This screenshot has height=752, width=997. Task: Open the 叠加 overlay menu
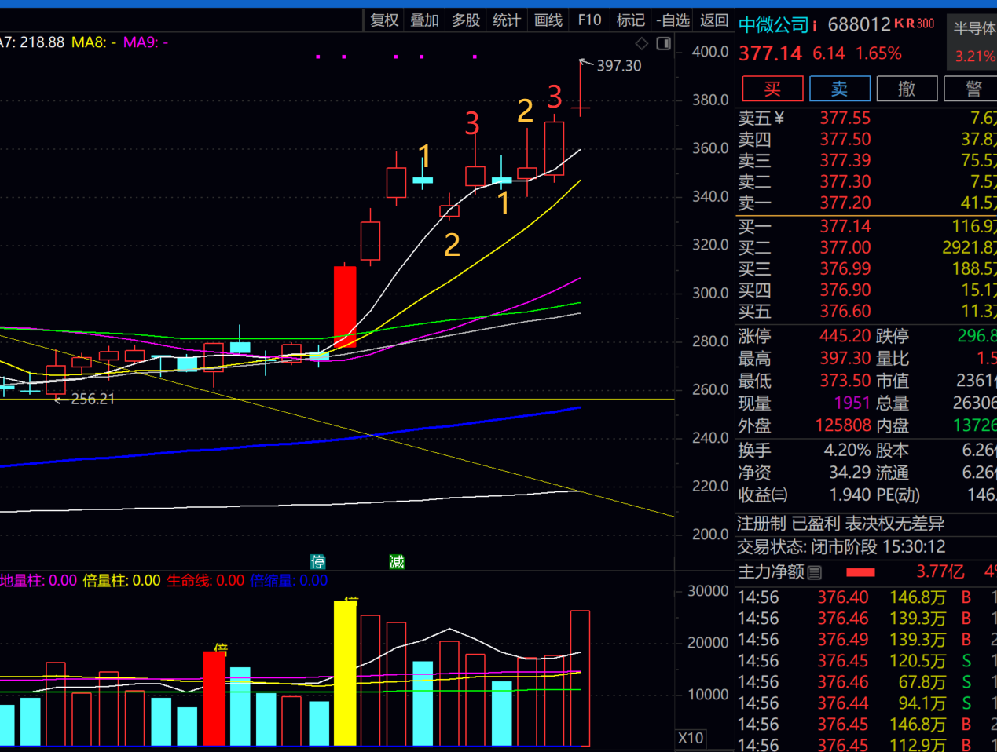(425, 20)
